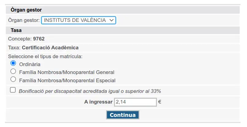
Task: Click the Seleccione el tipus de matrícula text
Action: (45, 56)
